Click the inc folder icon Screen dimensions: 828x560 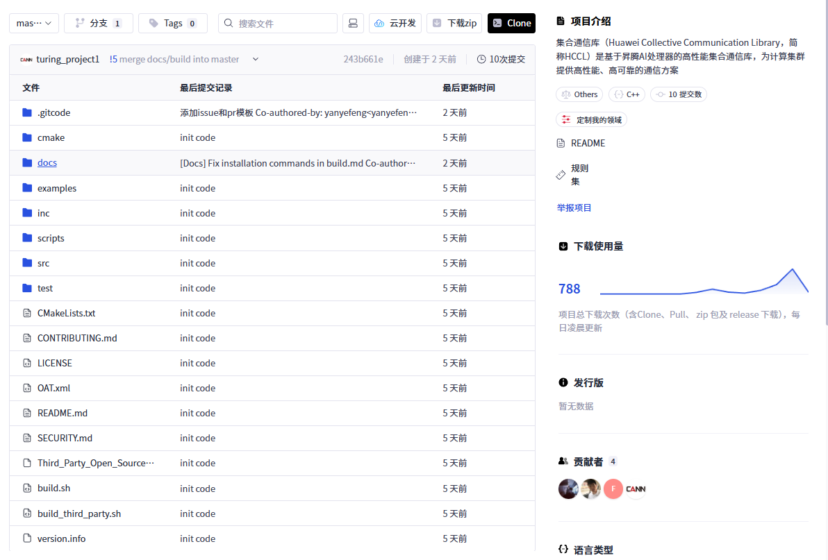[27, 213]
